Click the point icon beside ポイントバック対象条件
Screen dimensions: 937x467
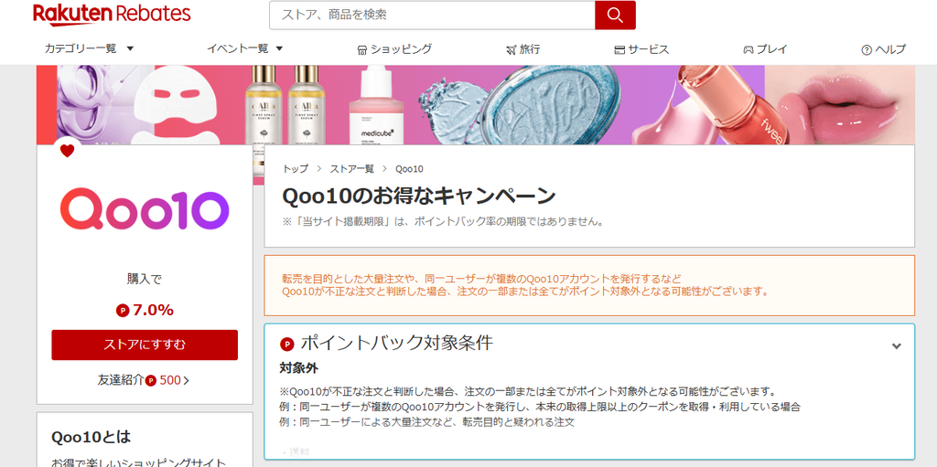click(287, 344)
